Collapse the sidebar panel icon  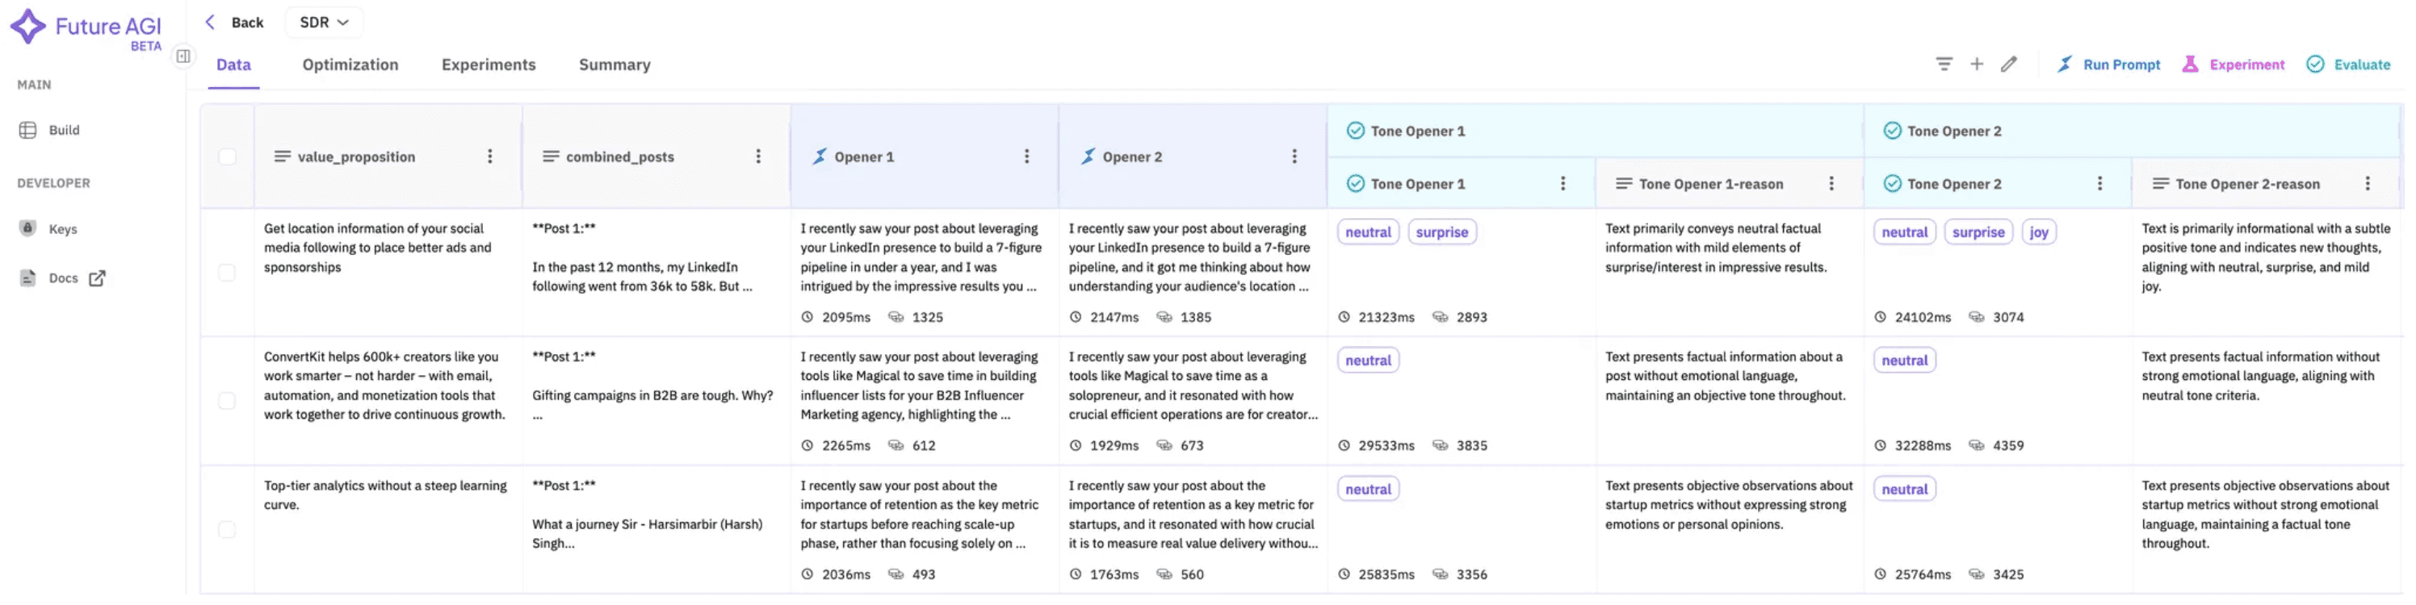(x=184, y=56)
